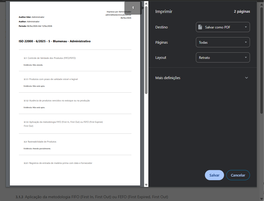This screenshot has height=201, width=264.
Task: Click 'Período: 06/fev/2026 Até 13/fev/2026' line
Action: (35, 26)
